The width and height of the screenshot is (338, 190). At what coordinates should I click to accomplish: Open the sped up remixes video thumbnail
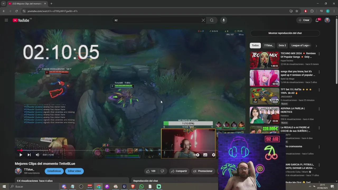(x=264, y=78)
